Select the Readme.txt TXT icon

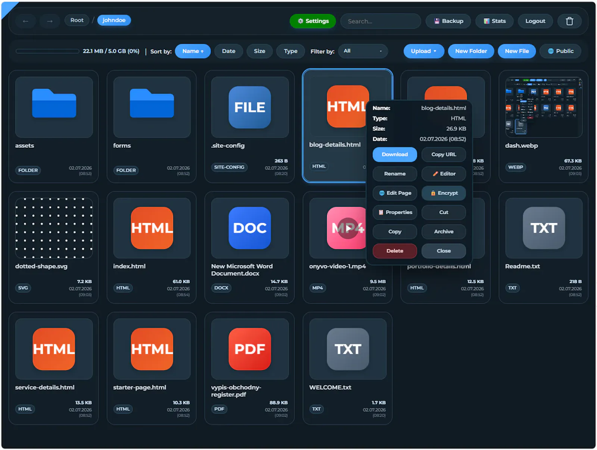click(544, 228)
